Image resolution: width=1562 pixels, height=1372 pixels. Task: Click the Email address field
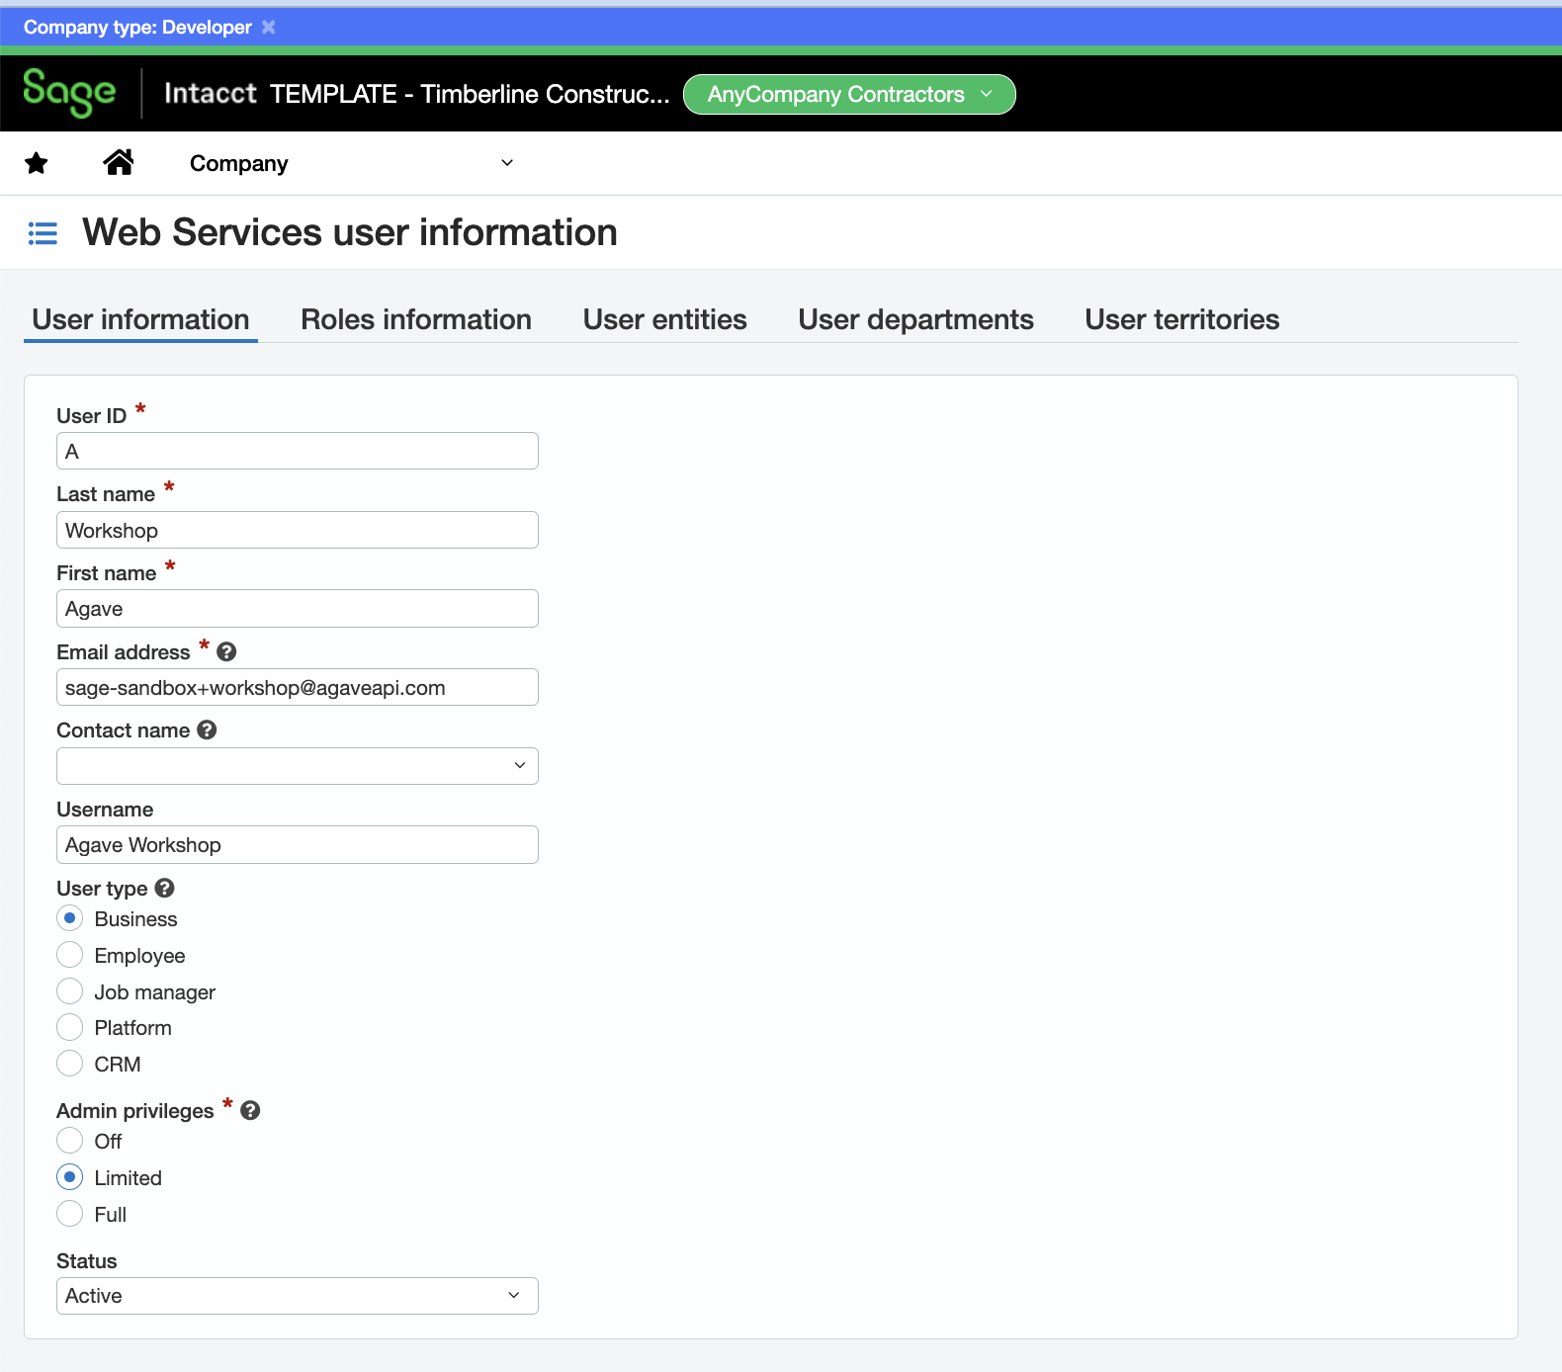(298, 687)
